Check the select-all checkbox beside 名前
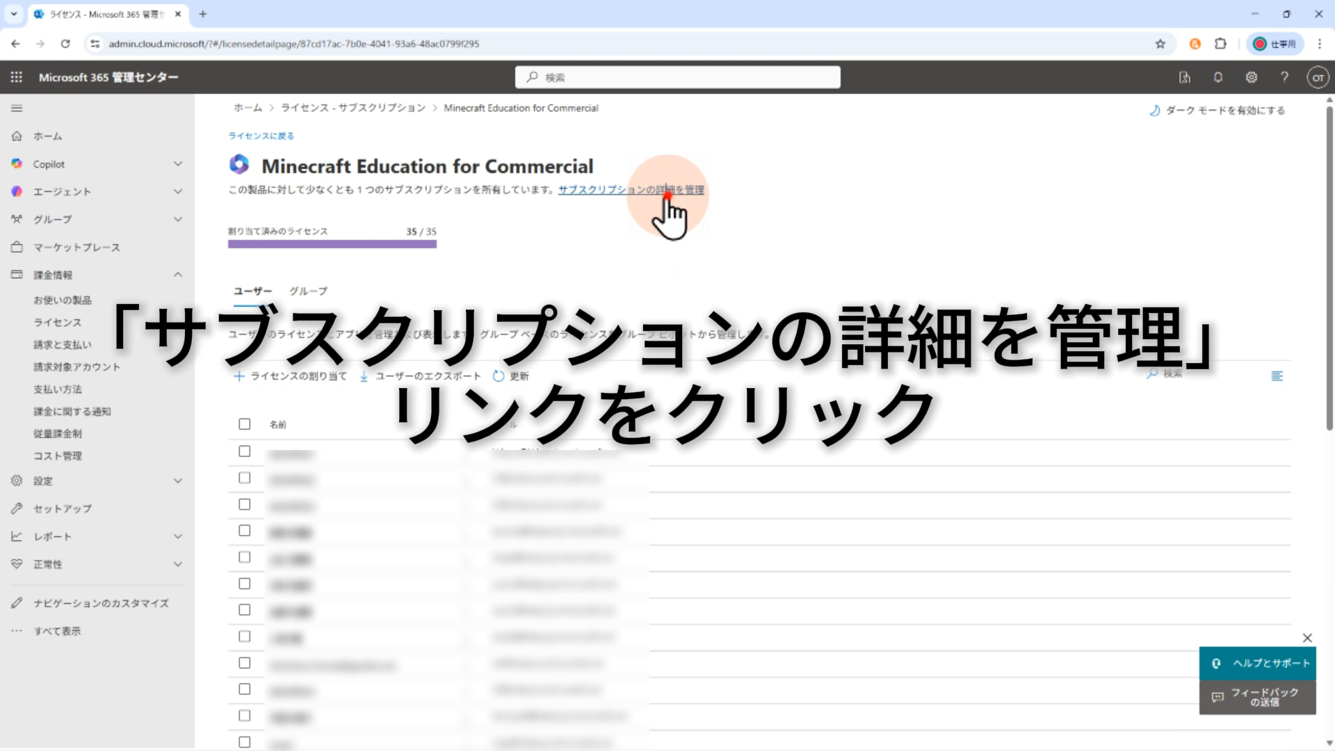The height and width of the screenshot is (751, 1335). click(244, 424)
